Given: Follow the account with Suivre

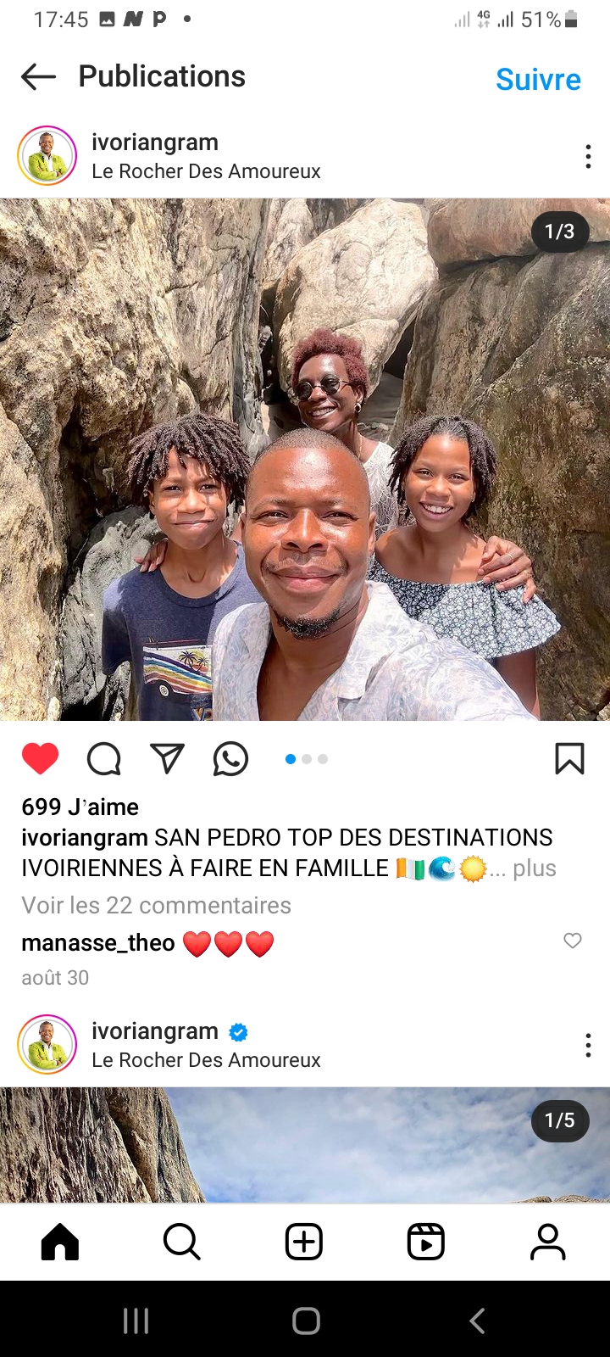Looking at the screenshot, I should (x=538, y=80).
